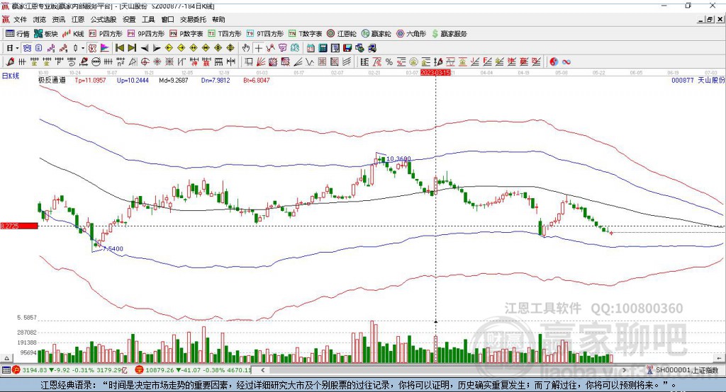Select the percent % tool

(389, 62)
